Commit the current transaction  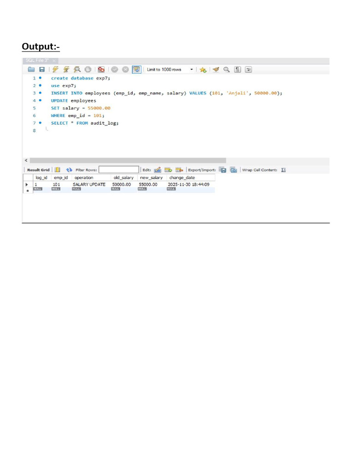tap(114, 70)
